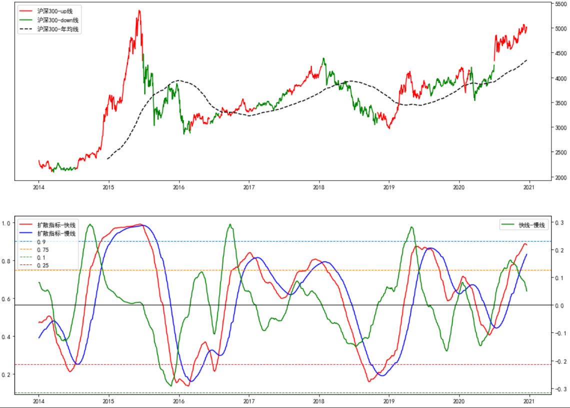Viewport: 570px width, 408px height.
Task: Click the 0.1 green dashed legend entry
Action: point(41,257)
